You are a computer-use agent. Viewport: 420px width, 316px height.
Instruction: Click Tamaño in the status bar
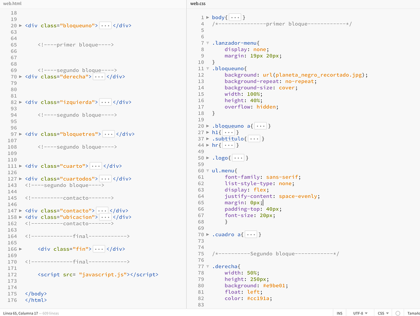413,312
